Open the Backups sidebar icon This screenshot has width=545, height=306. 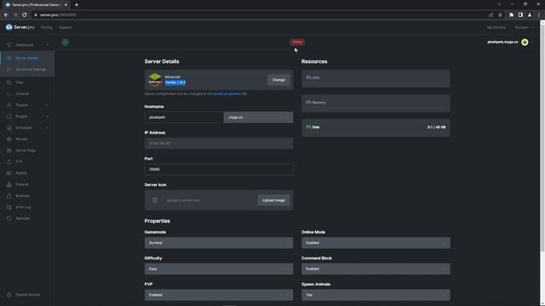[9, 195]
